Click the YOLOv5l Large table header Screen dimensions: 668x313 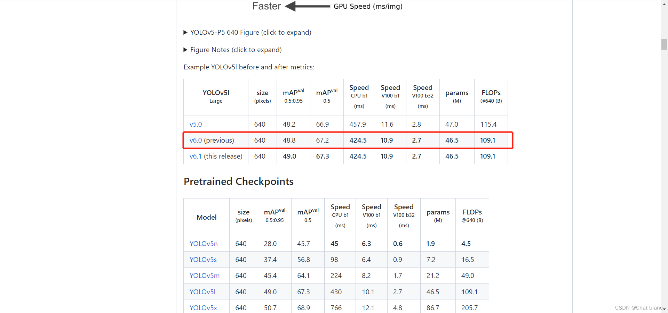click(x=216, y=96)
